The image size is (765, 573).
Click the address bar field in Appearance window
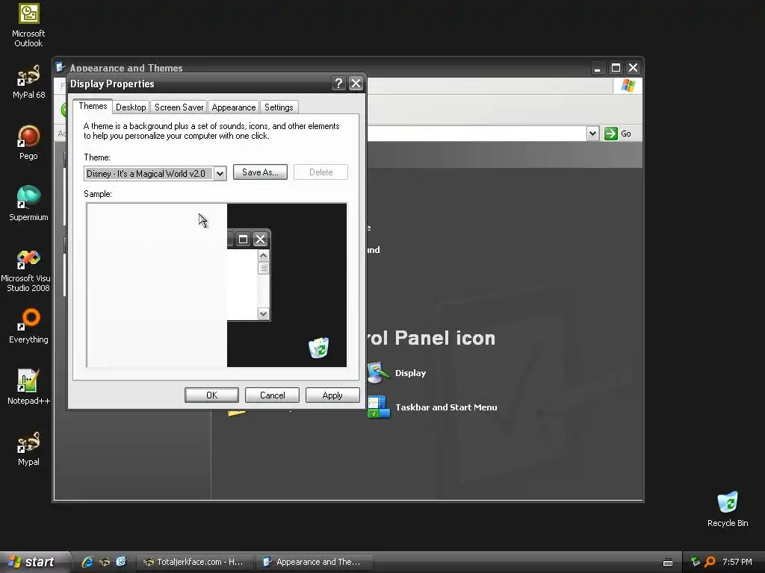tap(476, 134)
